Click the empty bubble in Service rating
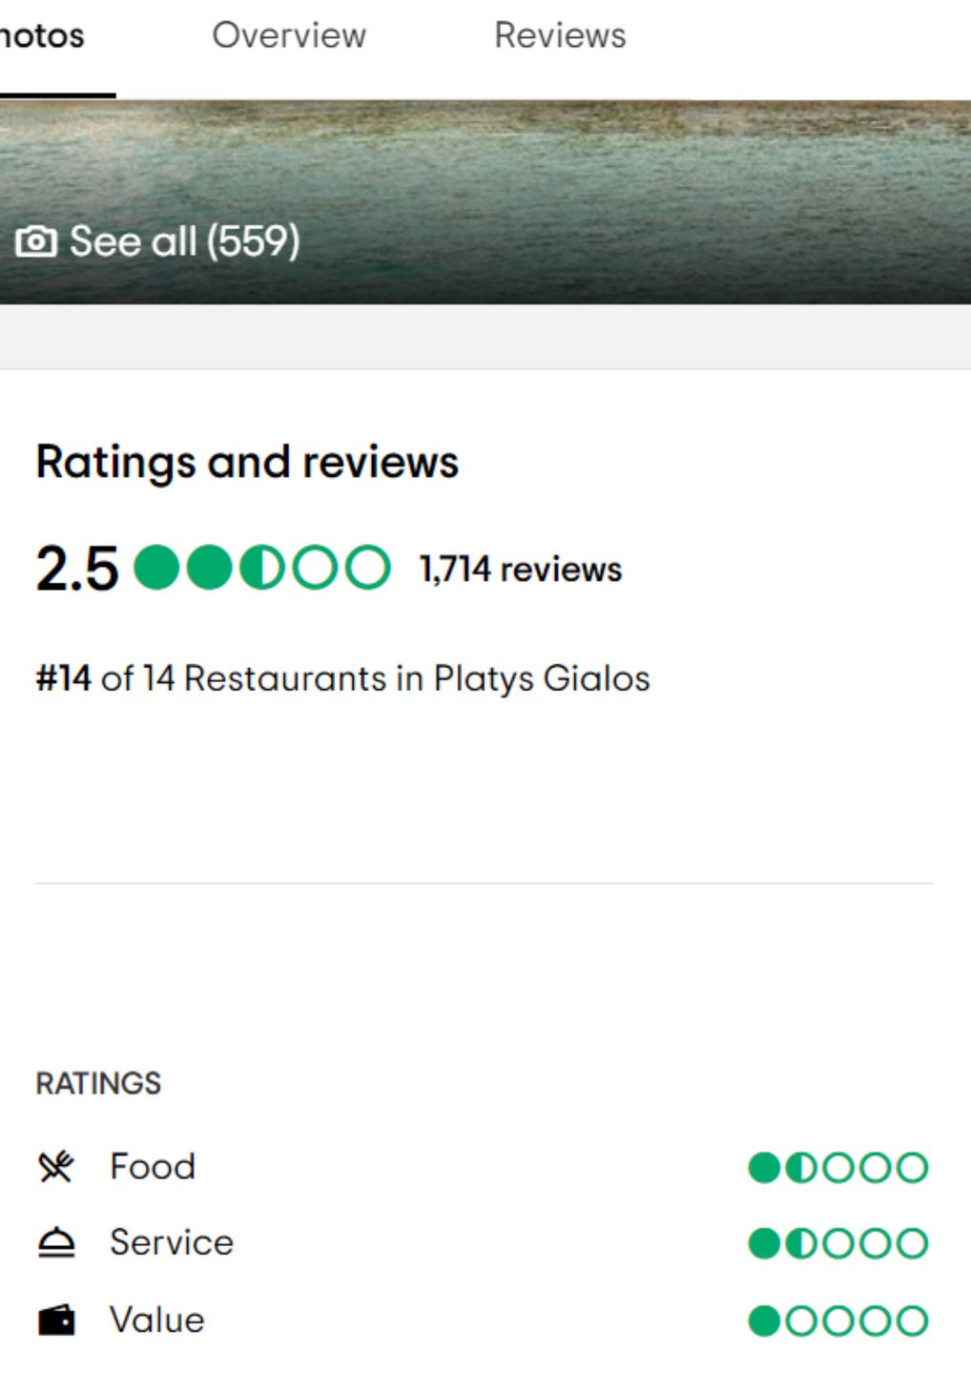 837,1242
